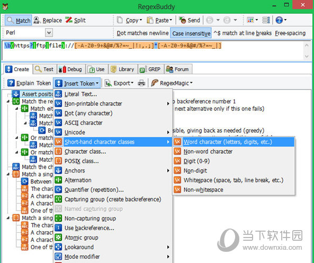Collapse the 'Match eit' tree node
Screen dimensions: 314x263
[x=17, y=109]
